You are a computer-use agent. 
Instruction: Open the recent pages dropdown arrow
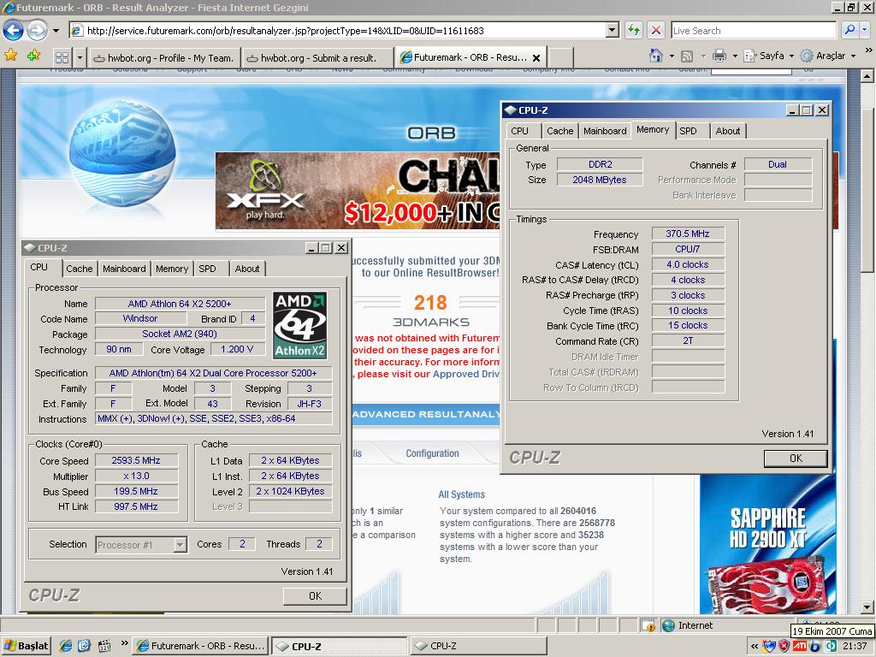click(x=56, y=31)
